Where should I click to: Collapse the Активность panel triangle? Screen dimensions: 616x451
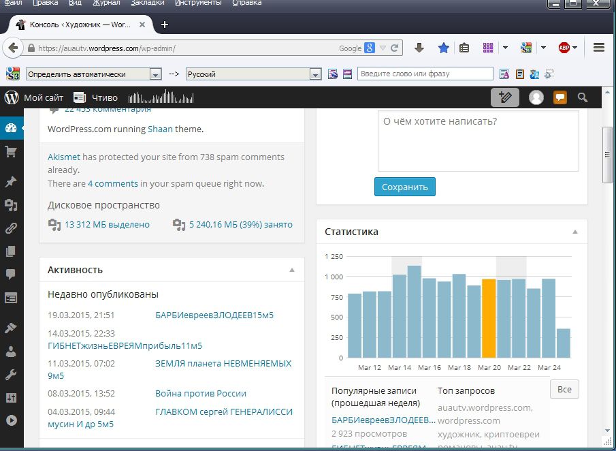tap(292, 270)
